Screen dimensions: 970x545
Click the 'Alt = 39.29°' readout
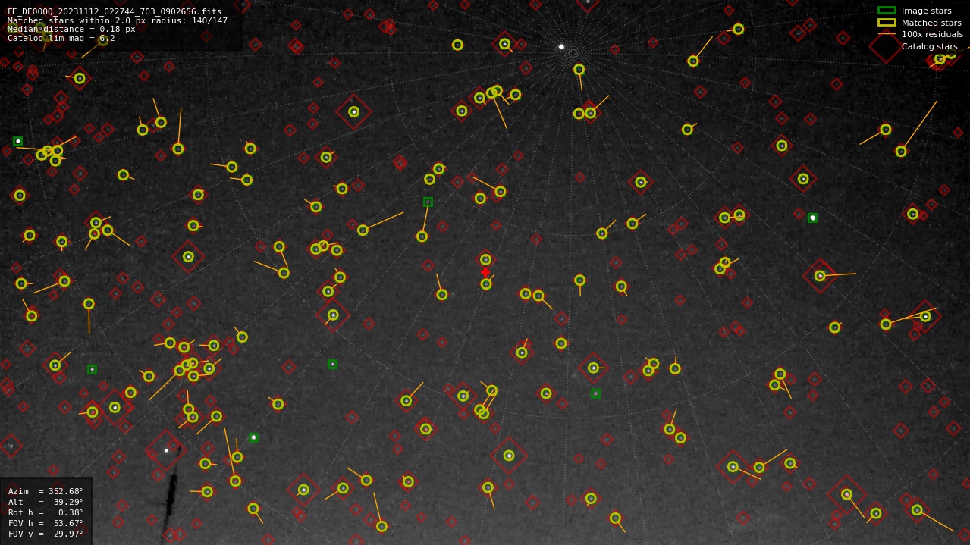pyautogui.click(x=46, y=502)
